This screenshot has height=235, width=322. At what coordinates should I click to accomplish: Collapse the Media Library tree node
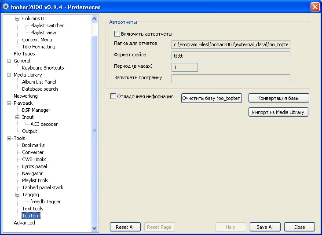(x=9, y=75)
